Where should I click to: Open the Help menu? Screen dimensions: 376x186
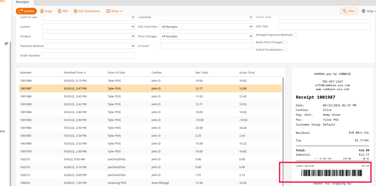click(x=368, y=11)
